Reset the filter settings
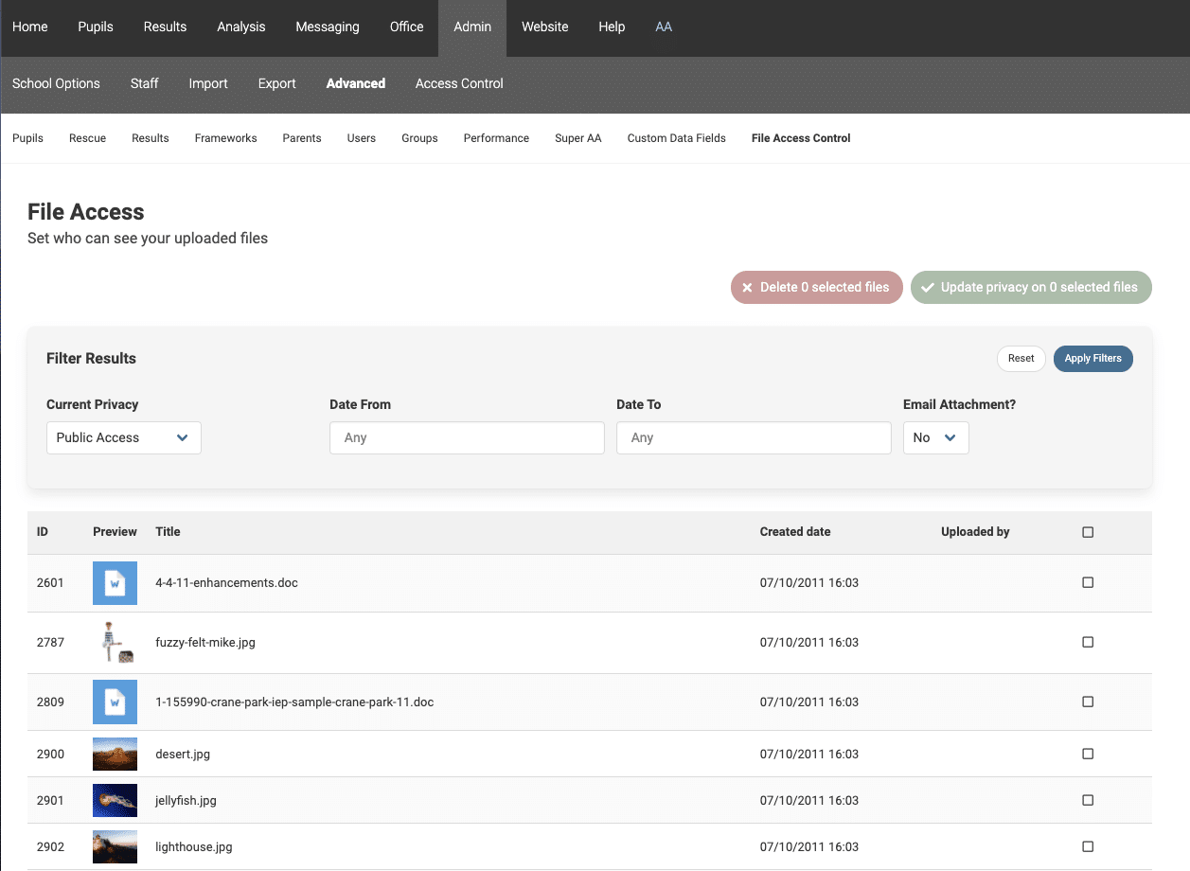 (1021, 358)
